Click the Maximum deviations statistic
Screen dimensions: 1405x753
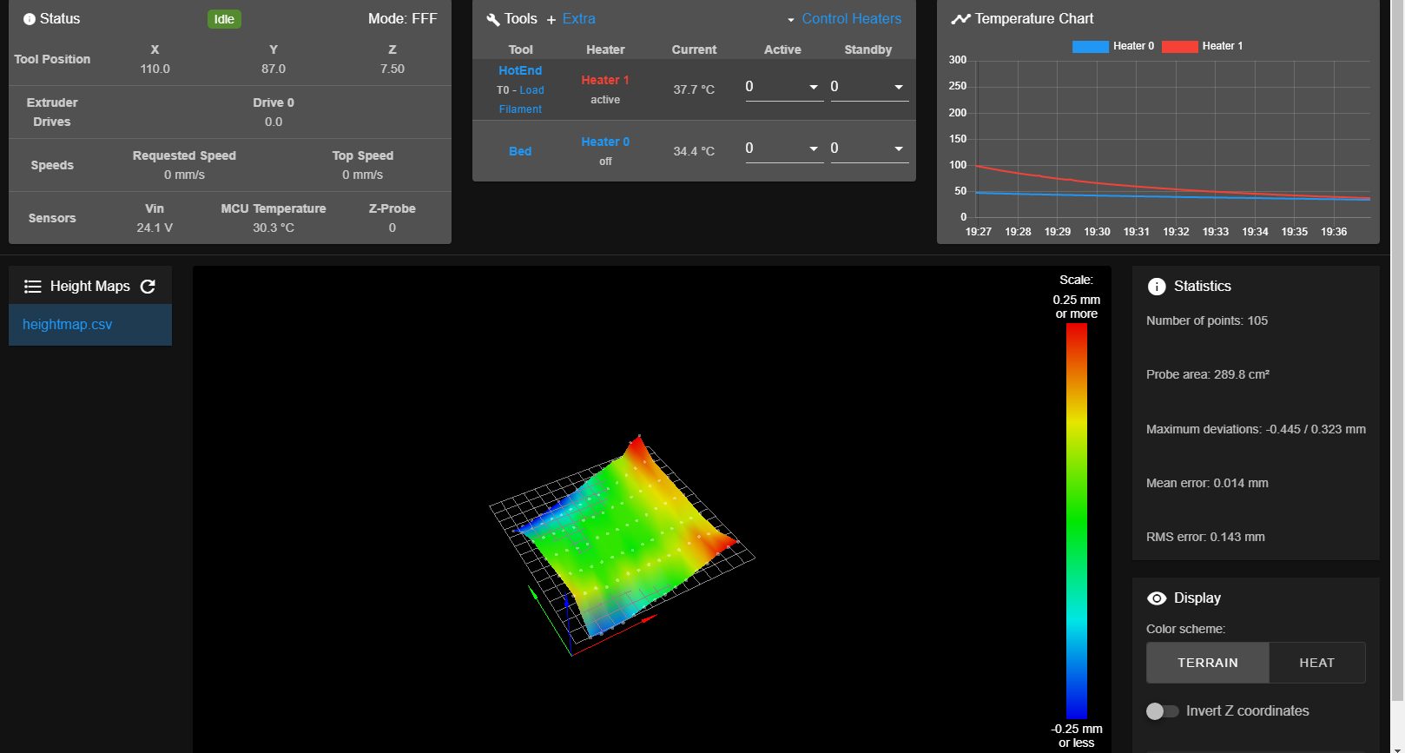pyautogui.click(x=1256, y=429)
